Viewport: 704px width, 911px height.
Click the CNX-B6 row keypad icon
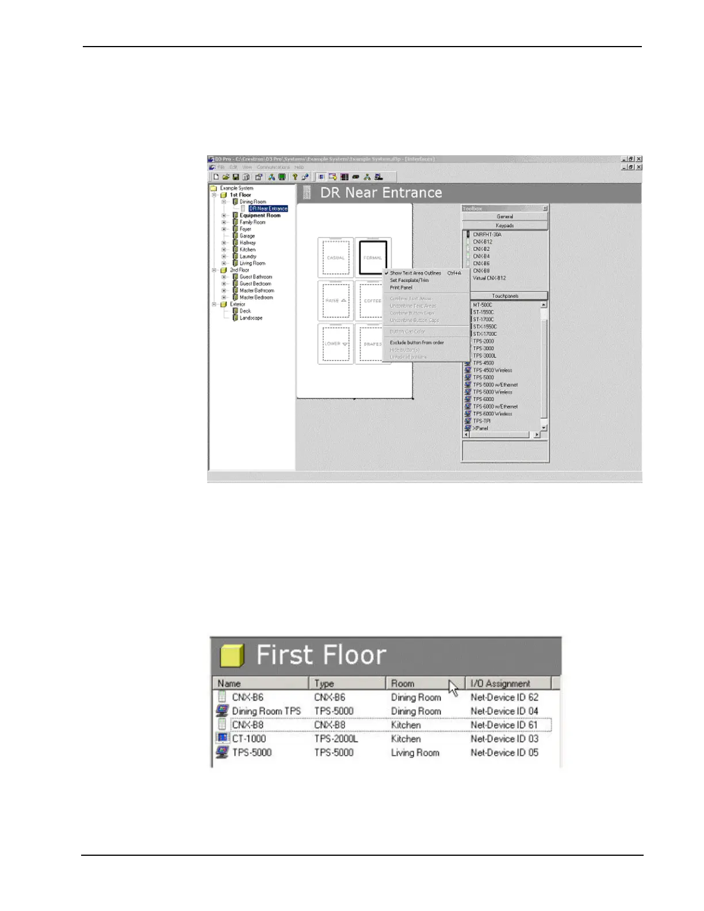coord(222,697)
